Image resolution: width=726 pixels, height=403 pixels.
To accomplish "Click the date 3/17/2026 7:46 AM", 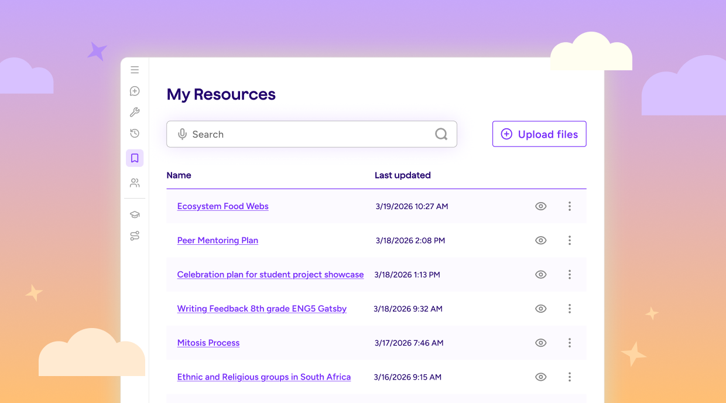I will point(409,343).
